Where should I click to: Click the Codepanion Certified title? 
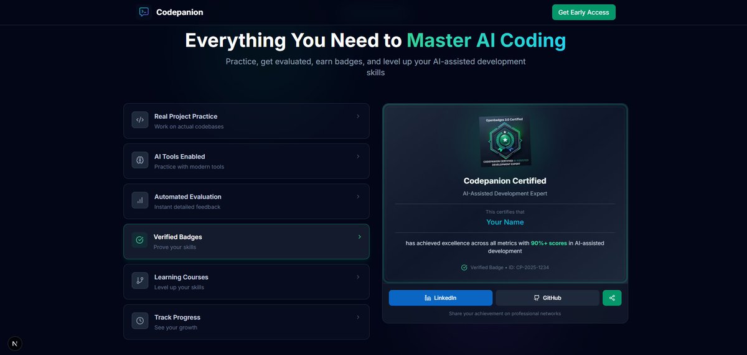click(505, 181)
